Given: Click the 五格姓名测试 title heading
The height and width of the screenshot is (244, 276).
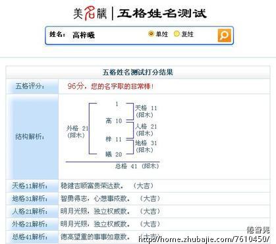Looking at the screenshot, I should pyautogui.click(x=162, y=13).
